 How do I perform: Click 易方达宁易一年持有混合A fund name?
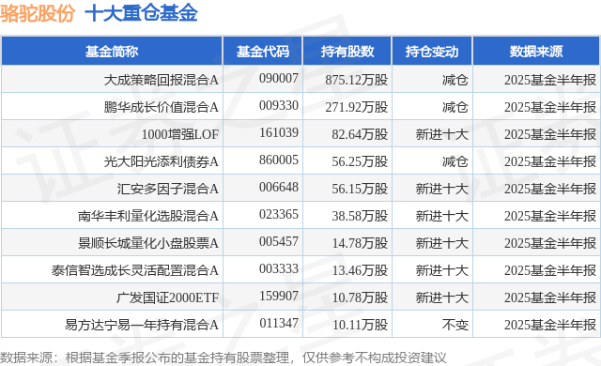pyautogui.click(x=142, y=325)
